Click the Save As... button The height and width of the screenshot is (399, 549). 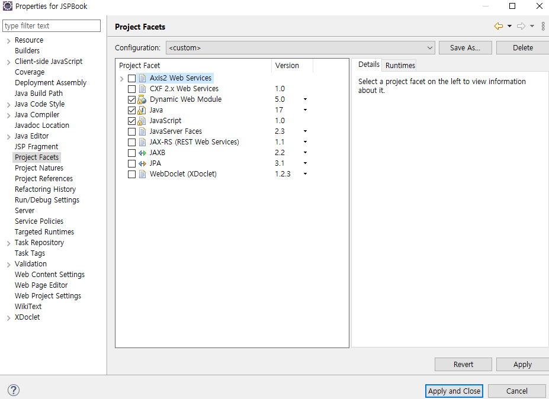(465, 47)
